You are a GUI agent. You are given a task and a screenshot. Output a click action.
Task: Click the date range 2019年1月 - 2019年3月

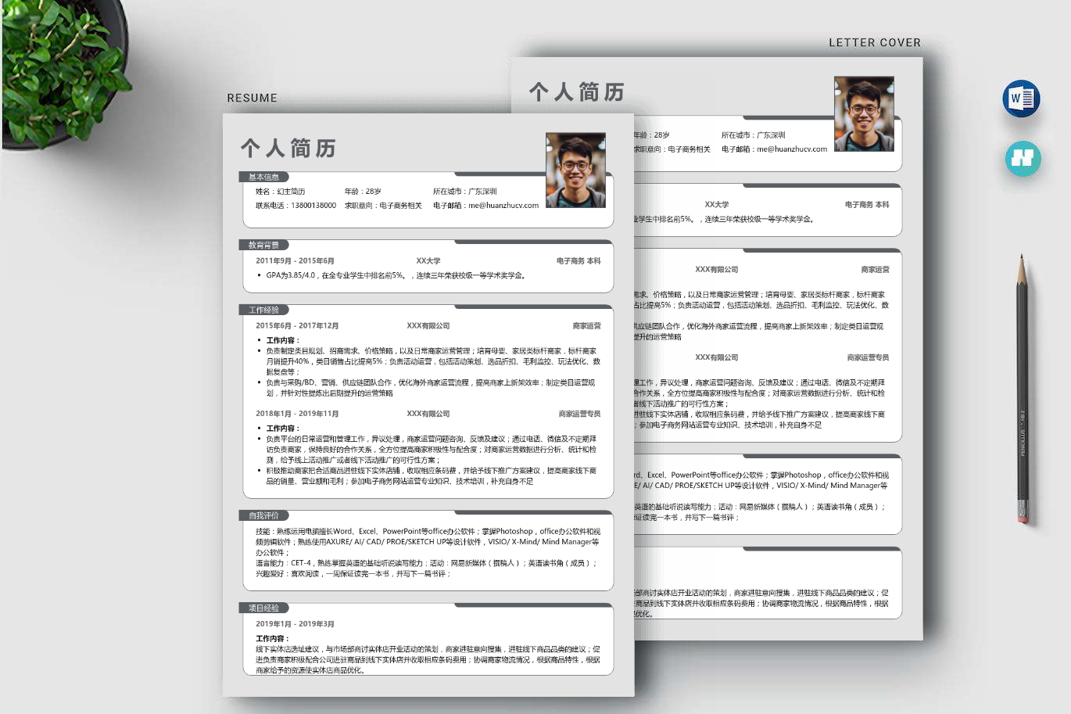click(x=295, y=624)
